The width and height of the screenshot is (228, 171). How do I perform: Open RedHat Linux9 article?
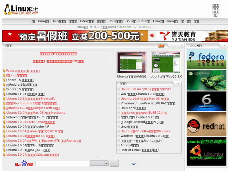pyautogui.click(x=140, y=150)
